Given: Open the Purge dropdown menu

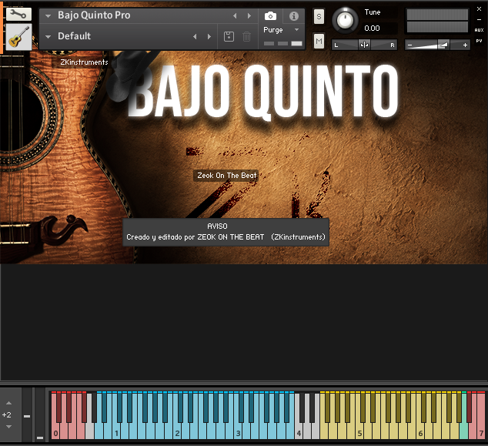Looking at the screenshot, I should [x=281, y=30].
